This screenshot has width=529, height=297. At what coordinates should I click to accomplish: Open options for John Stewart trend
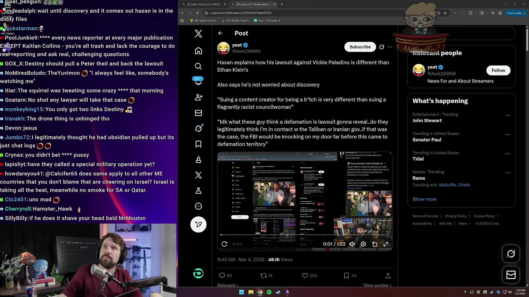(x=508, y=115)
